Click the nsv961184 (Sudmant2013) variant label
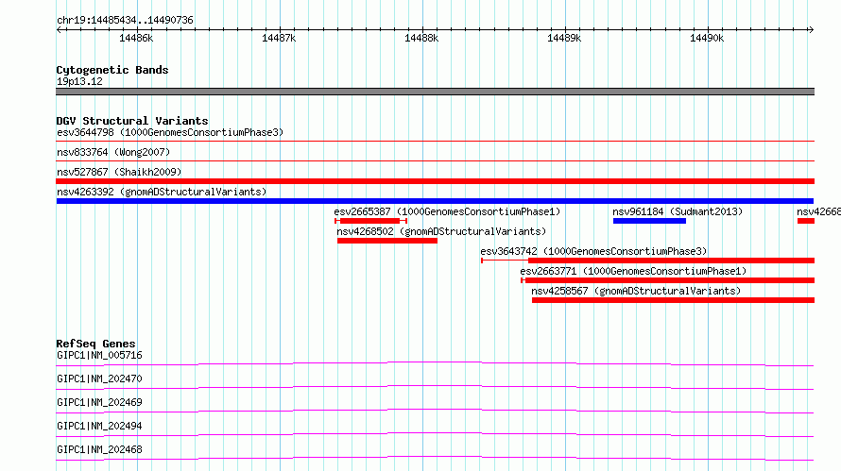 tap(678, 211)
